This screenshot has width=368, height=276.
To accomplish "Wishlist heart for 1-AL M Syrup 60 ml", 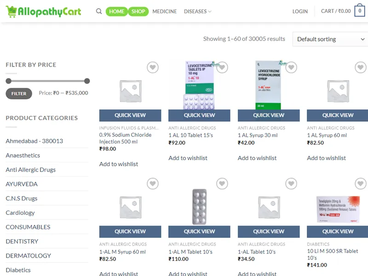I will click(153, 184).
